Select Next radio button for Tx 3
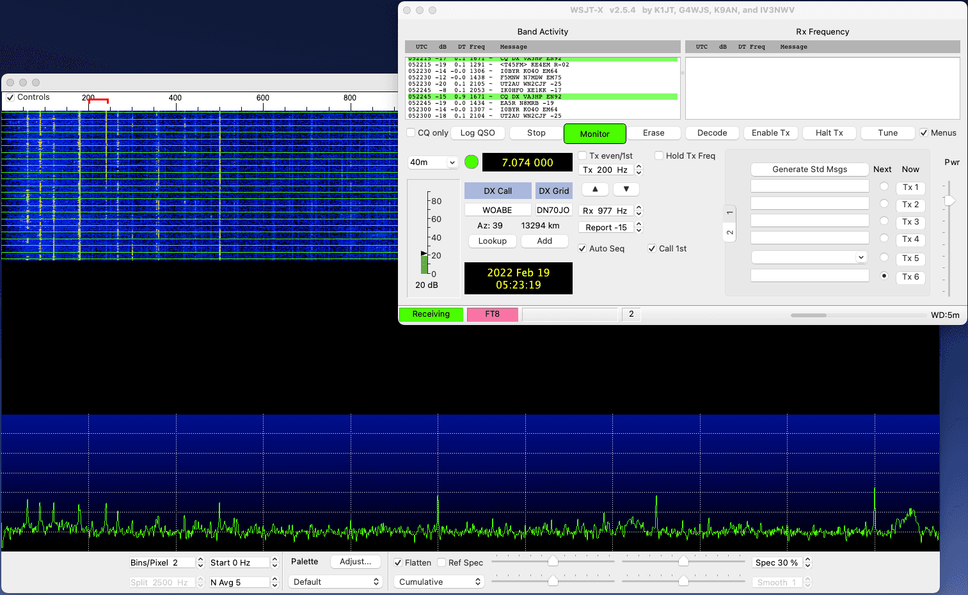 (884, 221)
